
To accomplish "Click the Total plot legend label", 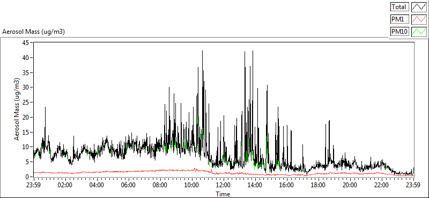I will pos(400,6).
